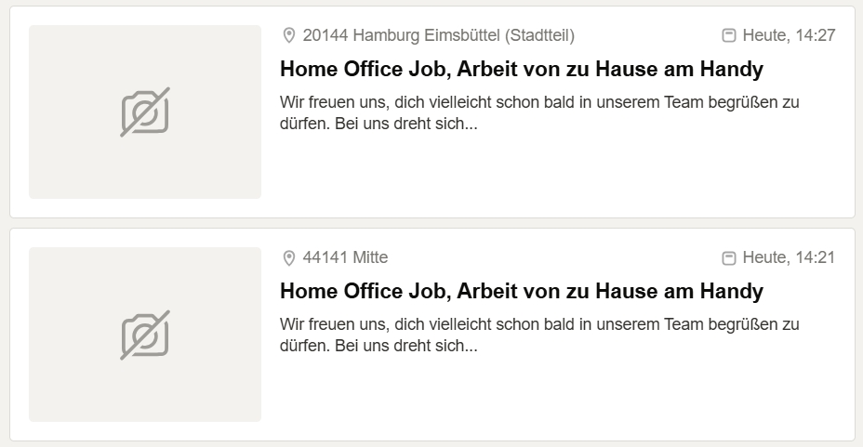Click the '(Stadtteil)' label in the first listing

tap(539, 35)
